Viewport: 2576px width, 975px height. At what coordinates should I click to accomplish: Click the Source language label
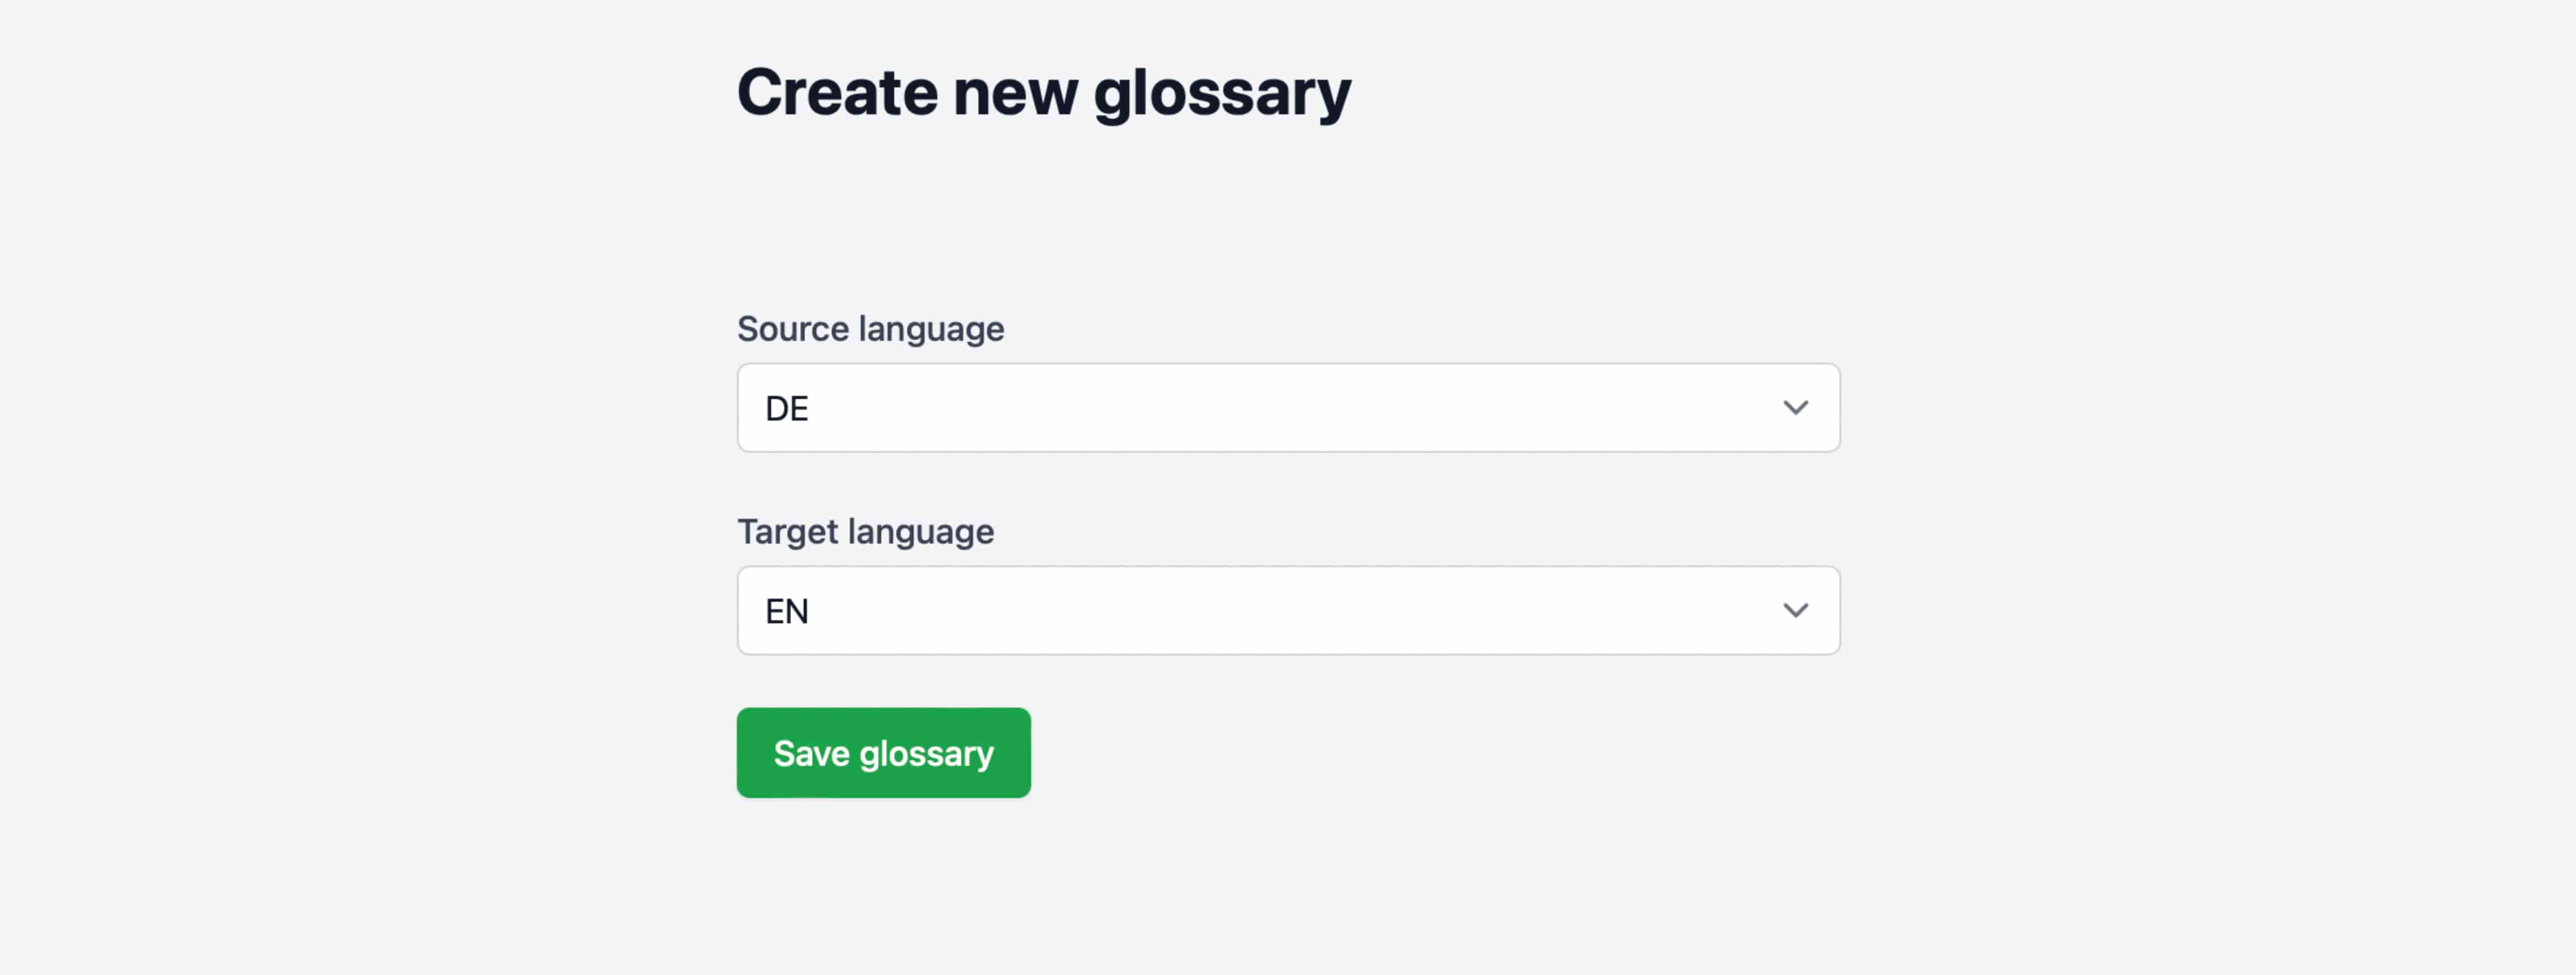[x=870, y=328]
